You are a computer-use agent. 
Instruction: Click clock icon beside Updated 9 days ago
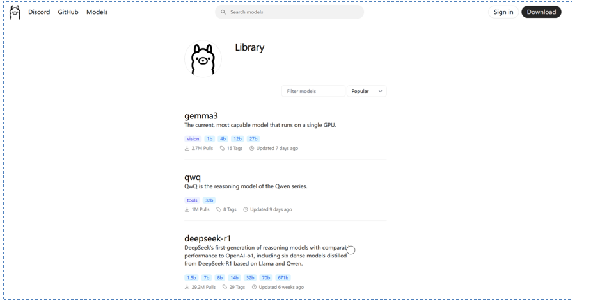246,209
